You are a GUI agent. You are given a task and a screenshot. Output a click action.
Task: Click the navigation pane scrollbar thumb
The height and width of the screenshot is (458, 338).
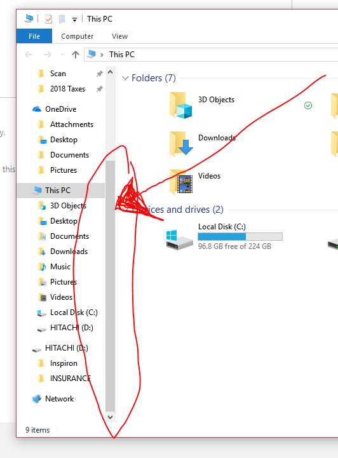click(110, 286)
